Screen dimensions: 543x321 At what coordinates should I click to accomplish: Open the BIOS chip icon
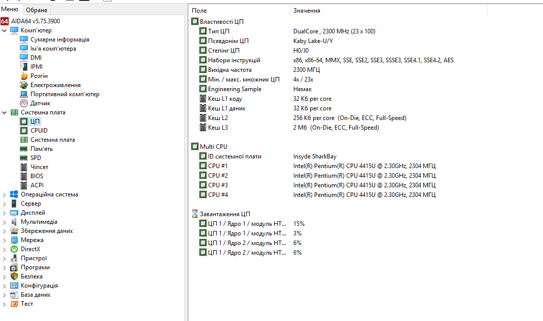click(x=24, y=176)
